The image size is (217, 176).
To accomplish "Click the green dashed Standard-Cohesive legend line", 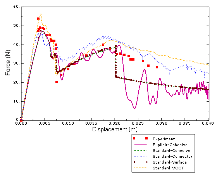I will coord(140,150).
